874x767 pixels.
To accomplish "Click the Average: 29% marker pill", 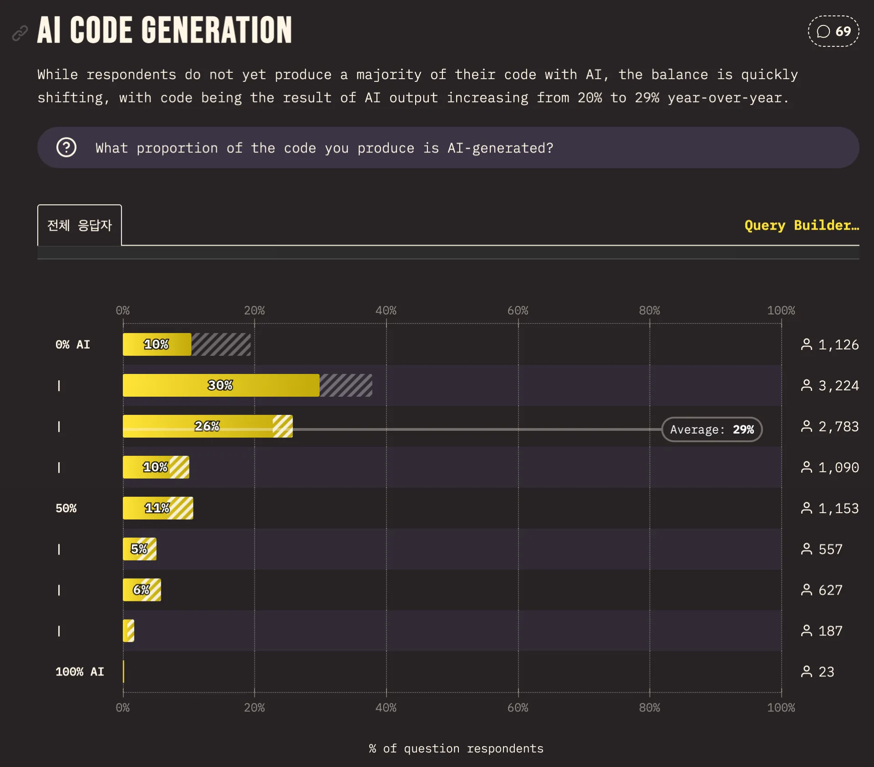I will coord(711,429).
